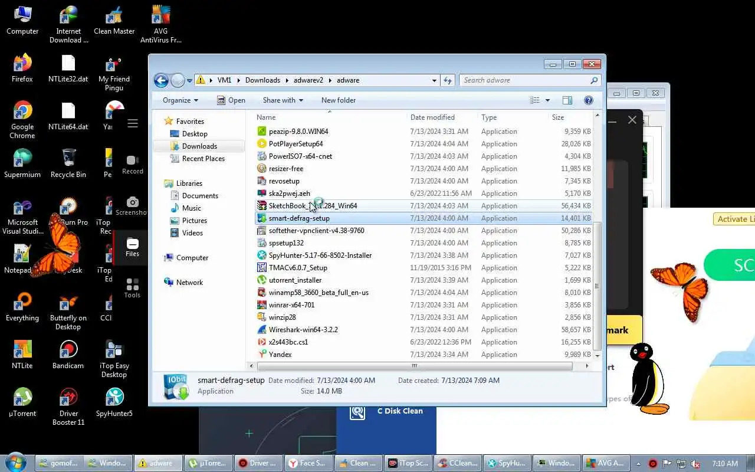The height and width of the screenshot is (472, 755).
Task: Toggle the preview pane icon
Action: 567,100
